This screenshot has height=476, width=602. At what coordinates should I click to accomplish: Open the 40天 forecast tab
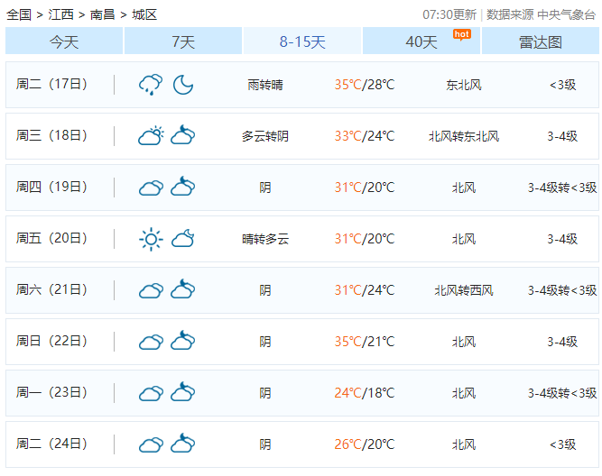tap(421, 41)
